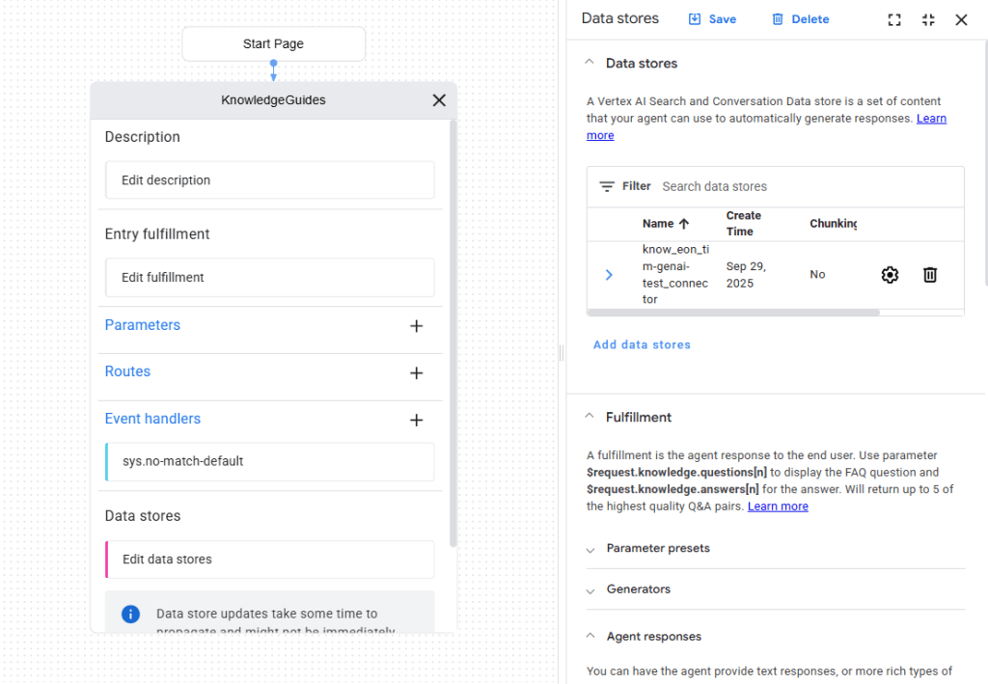Click the exit-fullscreen collapse icon in panel header
The image size is (988, 684).
pyautogui.click(x=928, y=19)
